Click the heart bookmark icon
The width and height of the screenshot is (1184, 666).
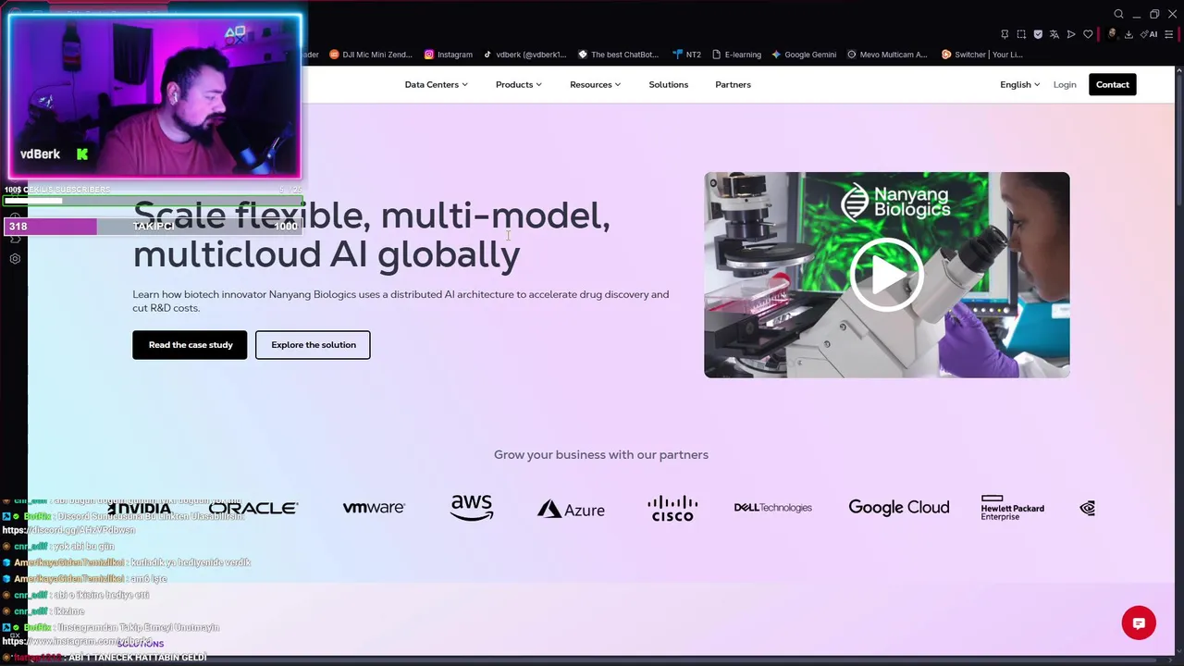tap(1088, 34)
